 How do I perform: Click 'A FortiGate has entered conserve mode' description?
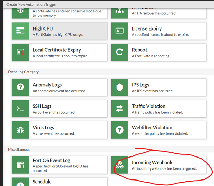[67, 13]
